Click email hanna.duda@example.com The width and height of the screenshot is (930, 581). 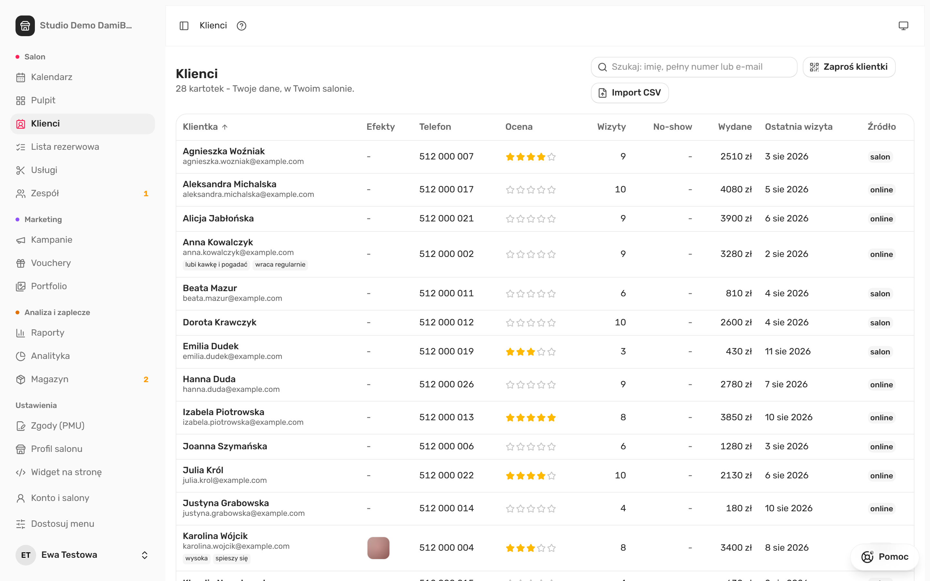click(x=231, y=389)
